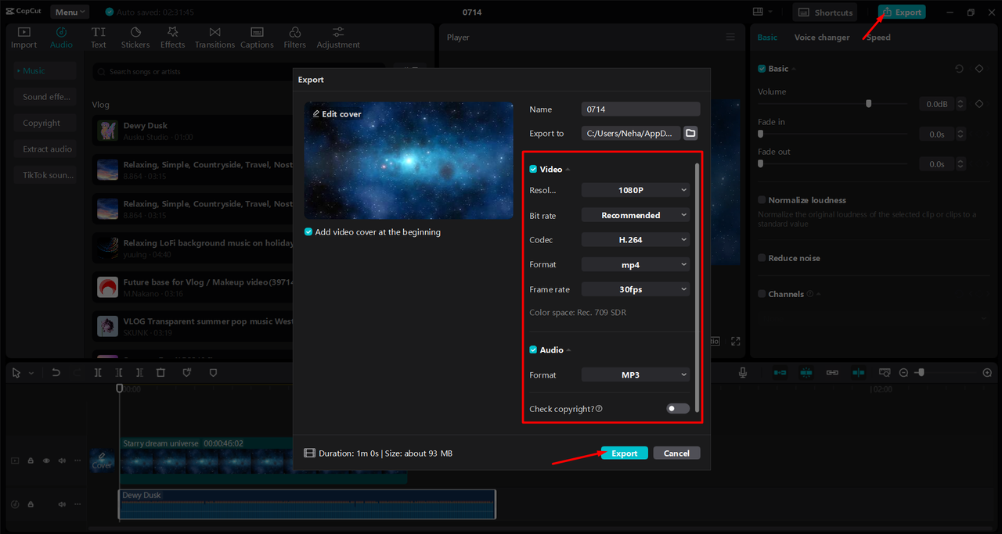Select the TikTok sounds category
Image resolution: width=1002 pixels, height=534 pixels.
pyautogui.click(x=45, y=175)
